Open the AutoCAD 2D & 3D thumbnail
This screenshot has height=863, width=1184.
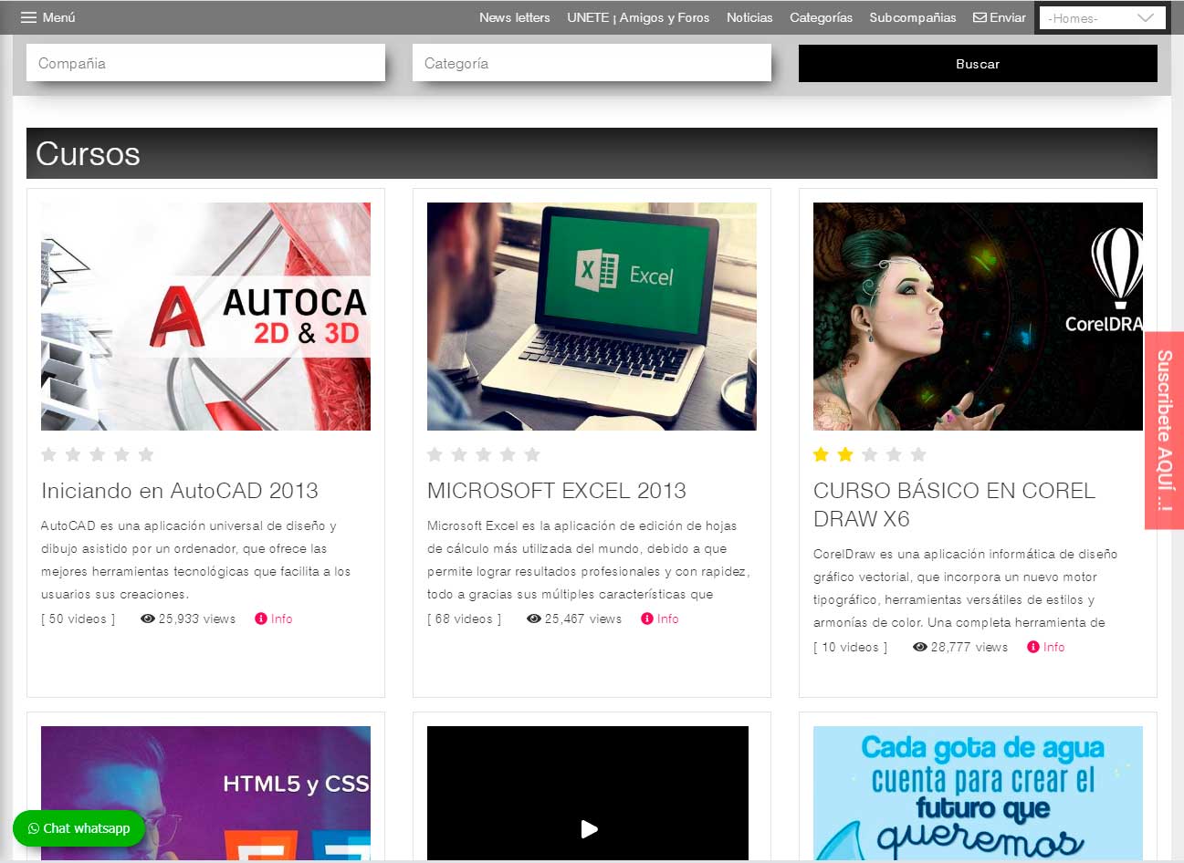pyautogui.click(x=205, y=317)
